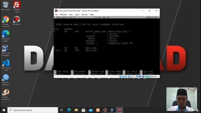Screen dimensions: 201x113
Task: Click the nano 'WriteOut' shortcut text
Action: tap(80, 72)
